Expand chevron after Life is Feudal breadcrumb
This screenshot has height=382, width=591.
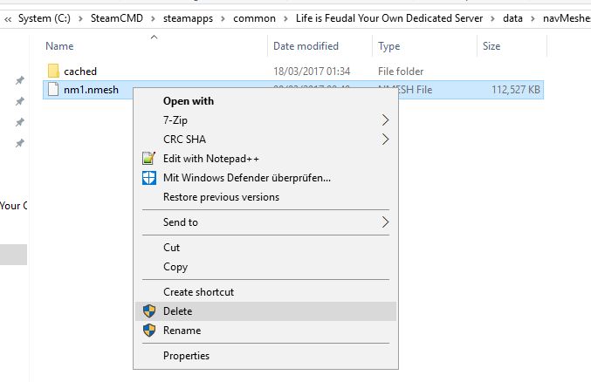(492, 19)
